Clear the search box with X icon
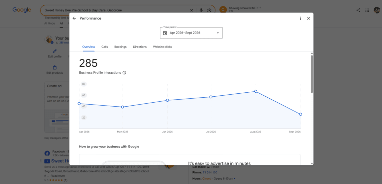This screenshot has width=382, height=184. (191, 10)
